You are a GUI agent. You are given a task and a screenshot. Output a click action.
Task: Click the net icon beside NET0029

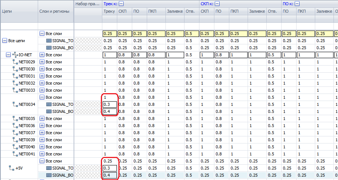pos(15,62)
